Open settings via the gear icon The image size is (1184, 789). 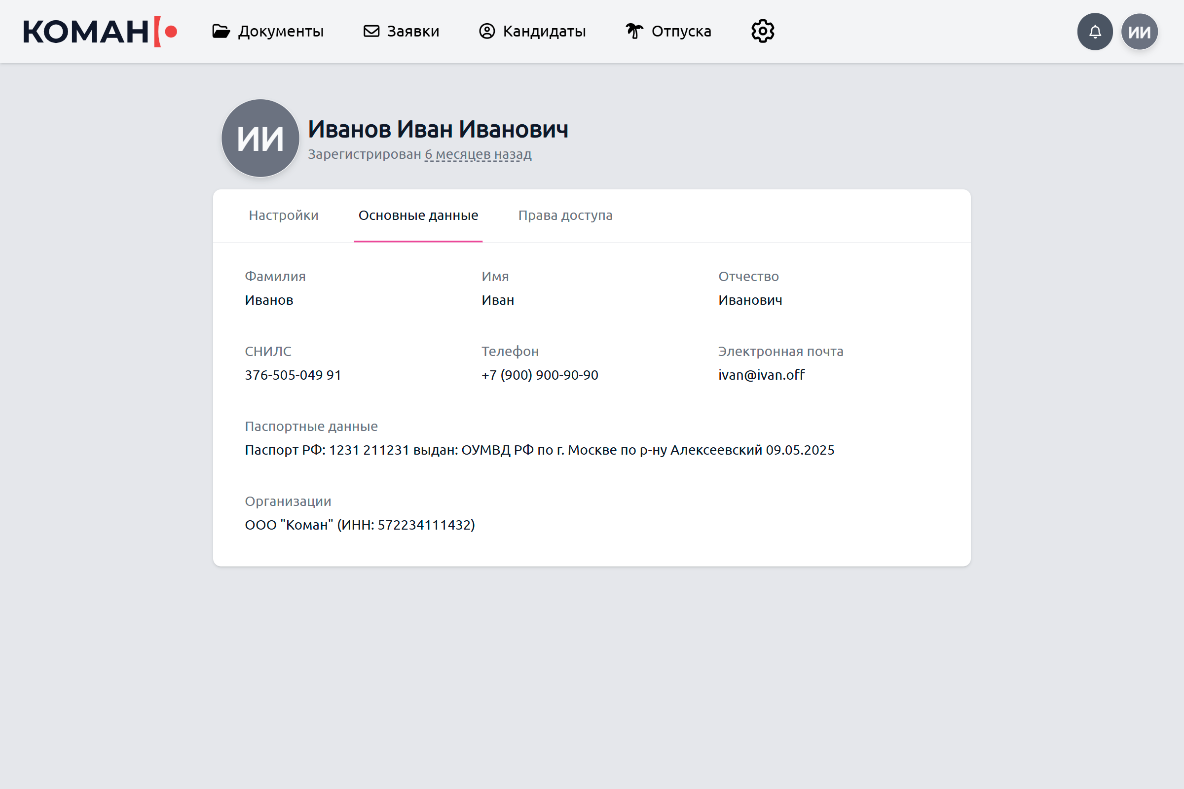point(763,31)
